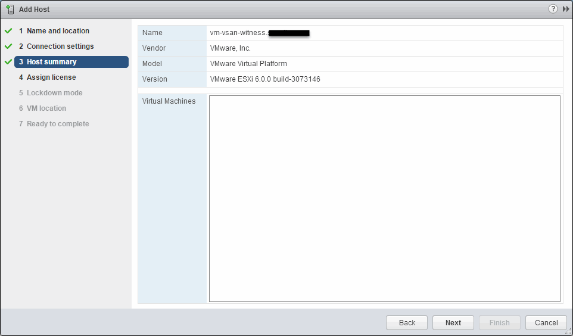Click the Add Host server icon

[x=10, y=10]
